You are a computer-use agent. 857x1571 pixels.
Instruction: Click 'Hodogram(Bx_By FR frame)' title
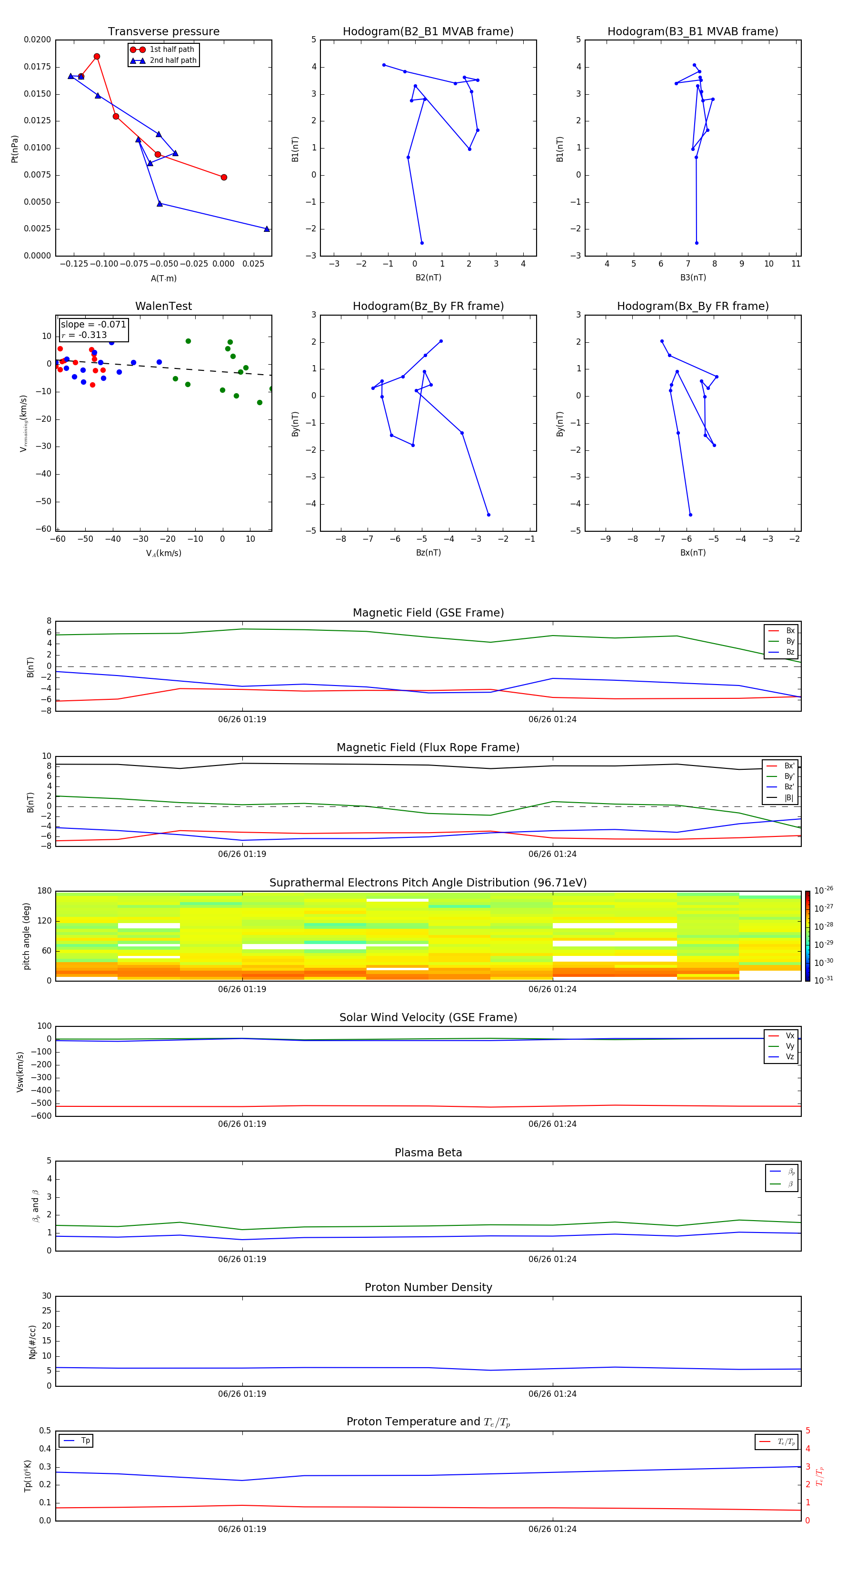tap(693, 306)
